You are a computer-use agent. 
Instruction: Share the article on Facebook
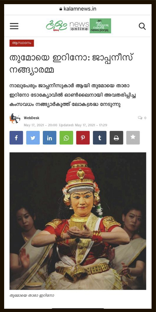tap(16, 138)
